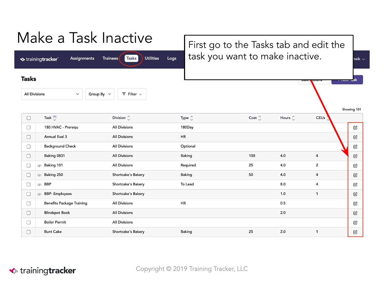Edit the 180 HVAC - Prerequ task

tap(355, 127)
